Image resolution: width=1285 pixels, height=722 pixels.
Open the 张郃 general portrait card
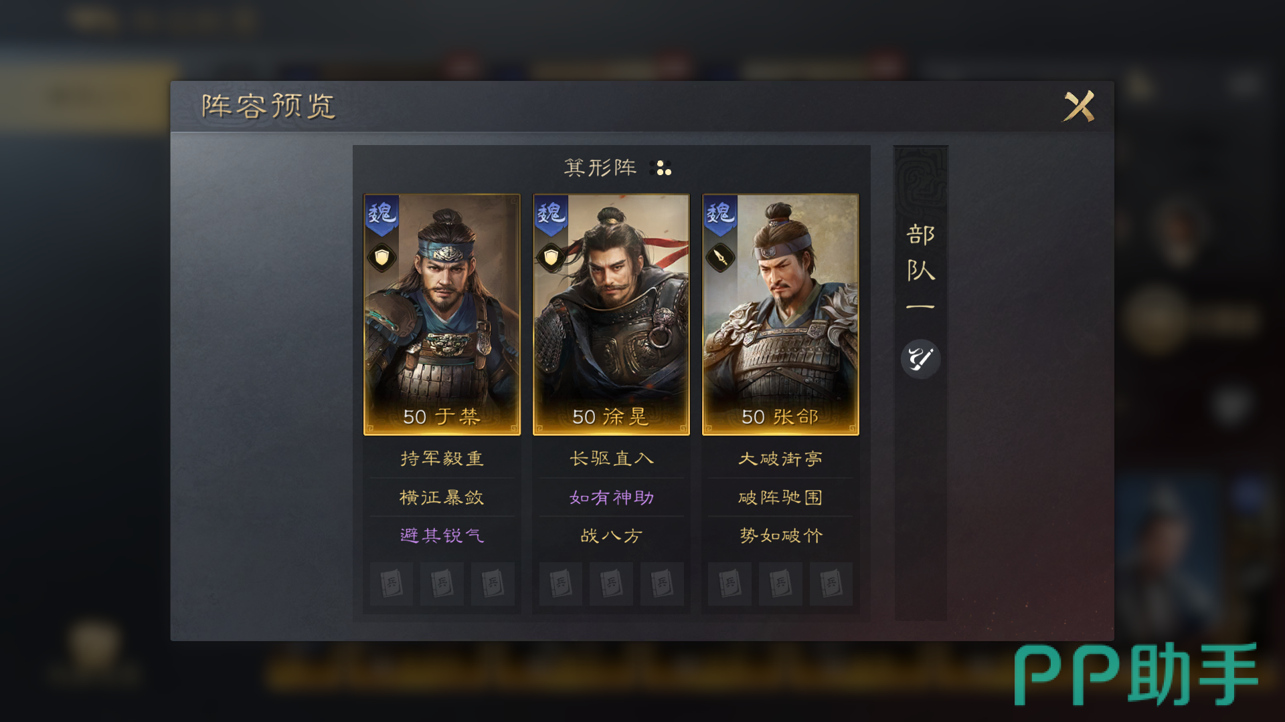click(780, 315)
